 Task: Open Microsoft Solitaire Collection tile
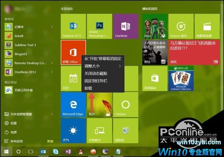[181, 79]
